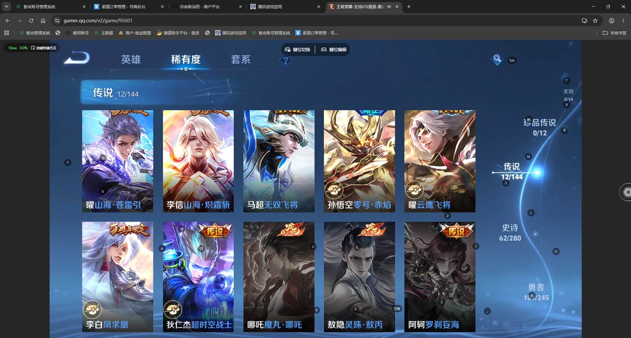This screenshot has height=338, width=631.
Task: Select 无双 0/14 rarity category
Action: (568, 95)
